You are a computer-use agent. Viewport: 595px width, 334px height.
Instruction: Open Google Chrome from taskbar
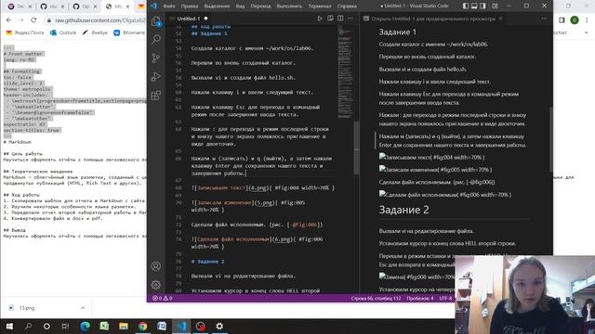142,326
